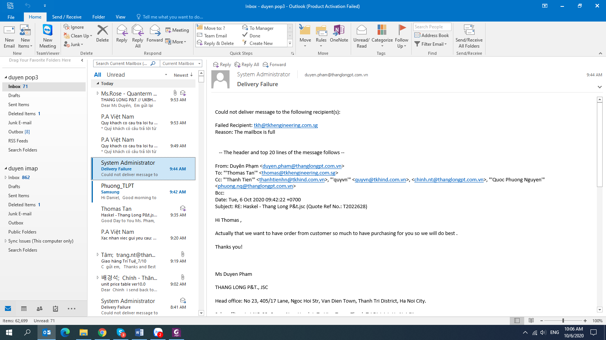606x340 pixels.
Task: Click zoom in plus button
Action: [585, 321]
